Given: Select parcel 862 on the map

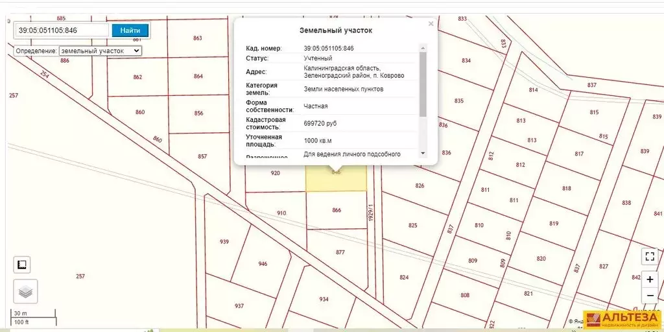Looking at the screenshot, I should 137,77.
